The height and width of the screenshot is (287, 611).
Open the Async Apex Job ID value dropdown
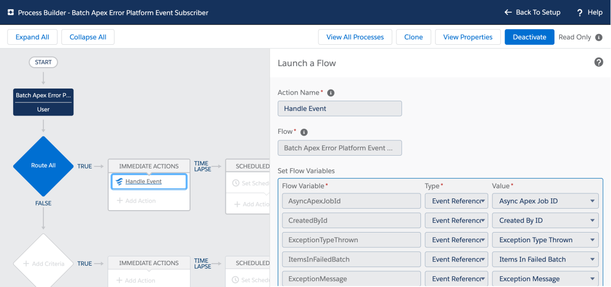[545, 201]
